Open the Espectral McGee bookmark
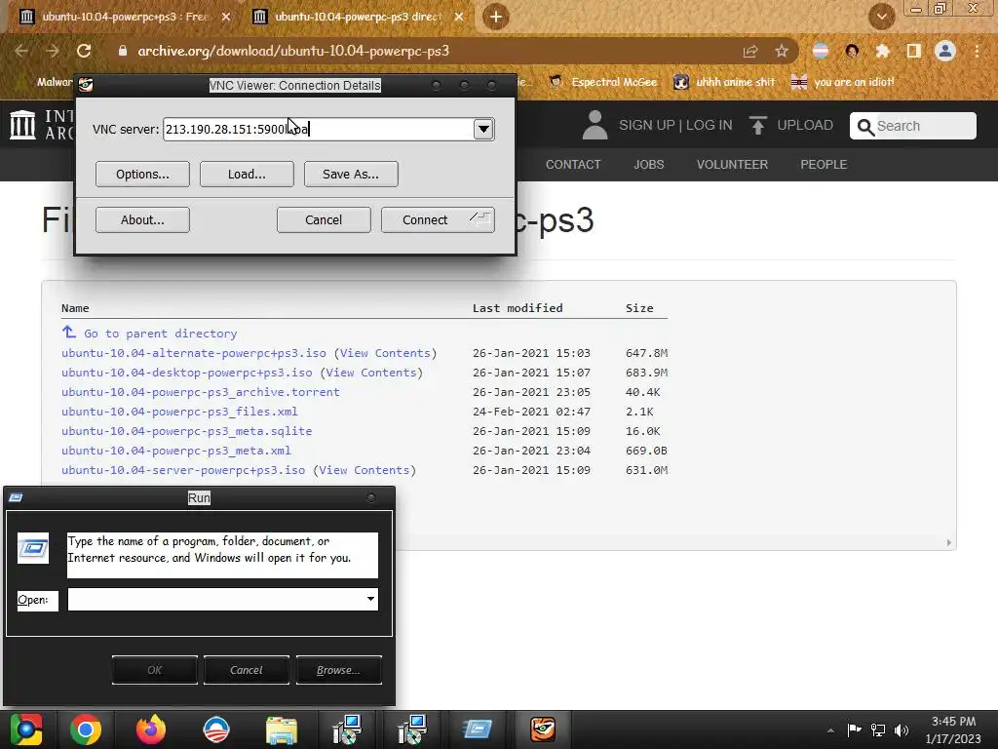This screenshot has height=749, width=998. coord(602,82)
